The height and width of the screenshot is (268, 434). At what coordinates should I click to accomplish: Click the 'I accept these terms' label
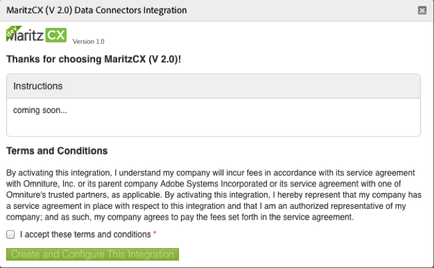click(85, 235)
